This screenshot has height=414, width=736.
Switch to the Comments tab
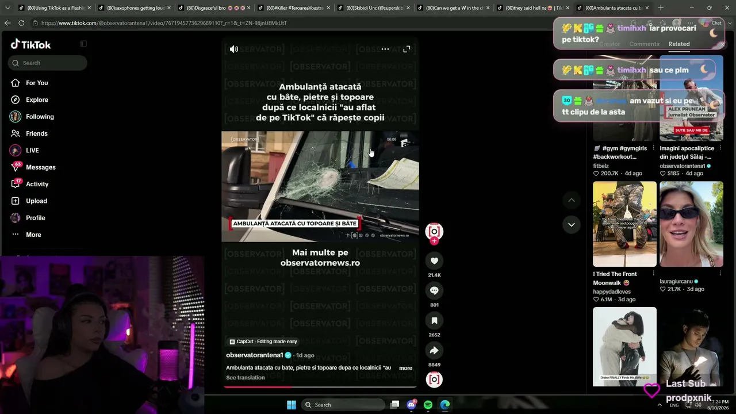pos(644,44)
